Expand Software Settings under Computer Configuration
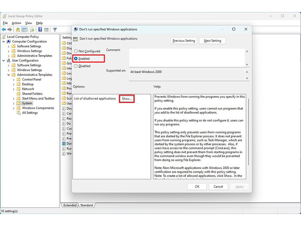301x226 pixels. click(8, 46)
